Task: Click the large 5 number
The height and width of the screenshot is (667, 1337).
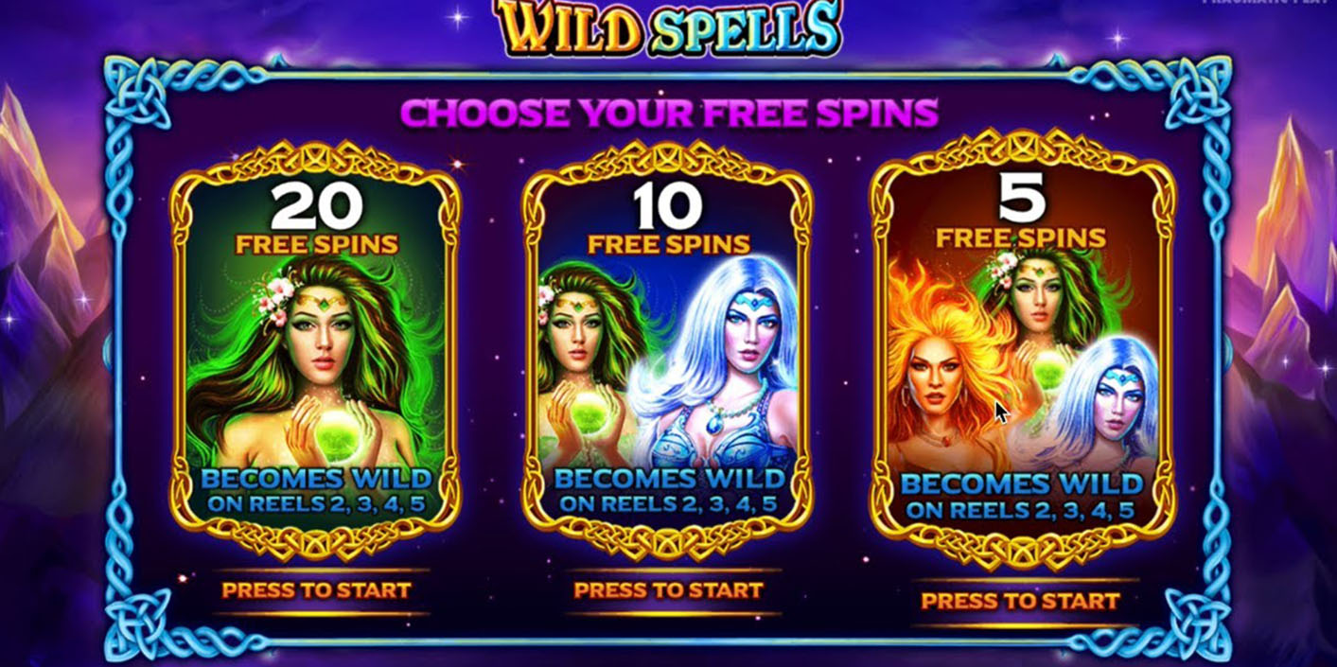Action: tap(1022, 197)
